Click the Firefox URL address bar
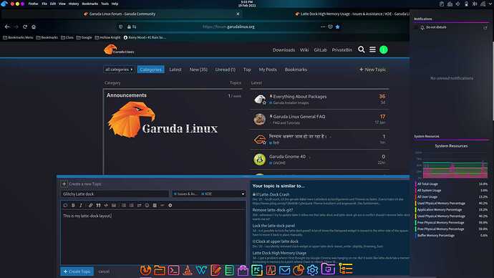The width and height of the screenshot is (494, 278). [228, 27]
